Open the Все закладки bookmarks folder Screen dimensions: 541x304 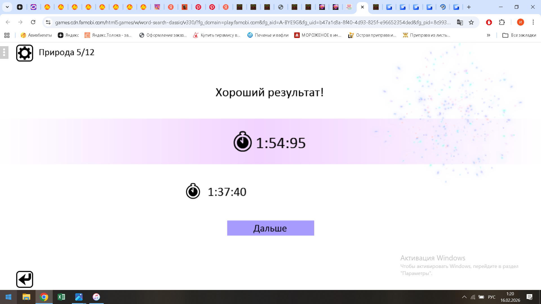519,35
